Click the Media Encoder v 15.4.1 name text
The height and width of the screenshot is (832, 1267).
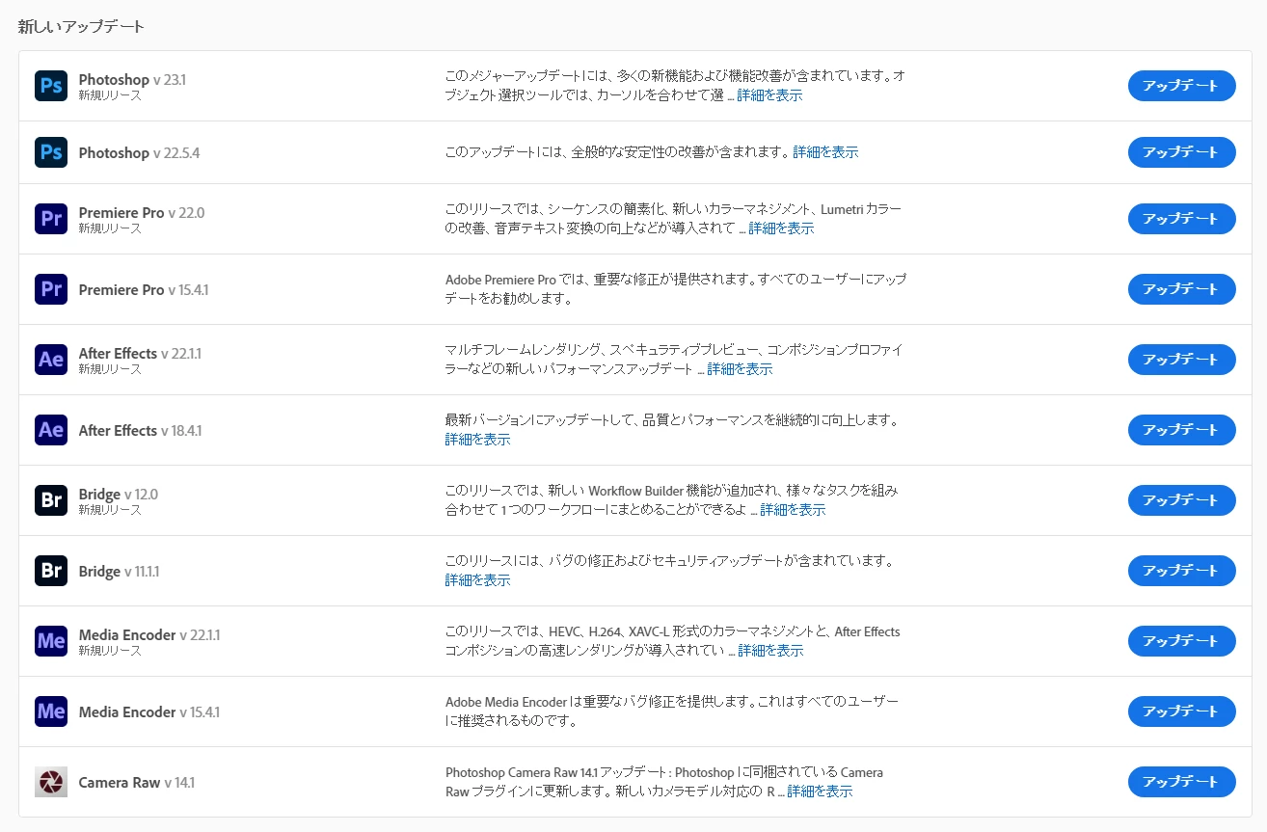tap(149, 712)
